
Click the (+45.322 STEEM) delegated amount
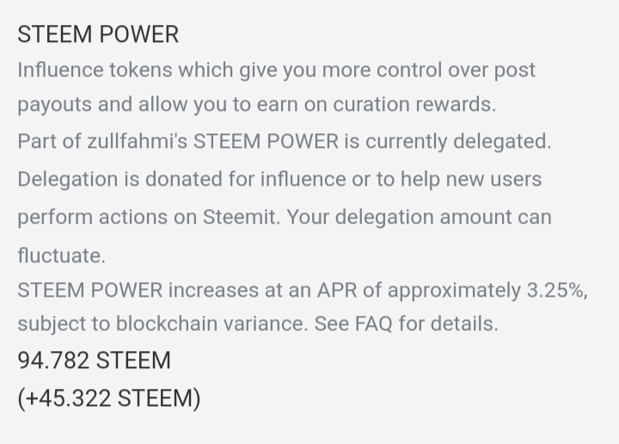pos(109,398)
